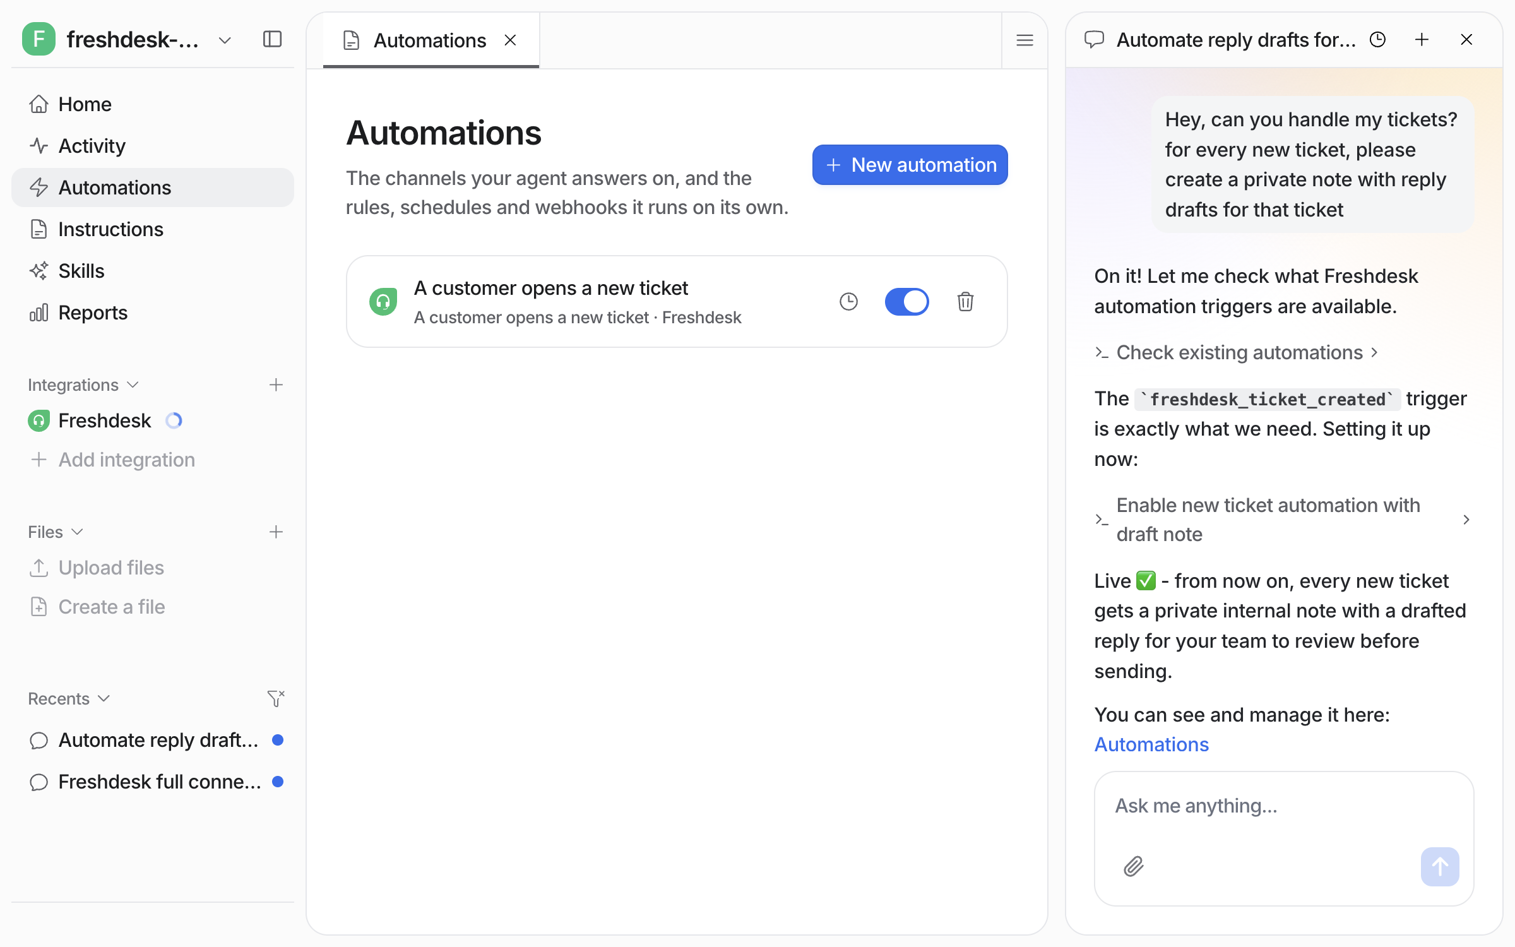Collapse the Integrations section

point(83,384)
